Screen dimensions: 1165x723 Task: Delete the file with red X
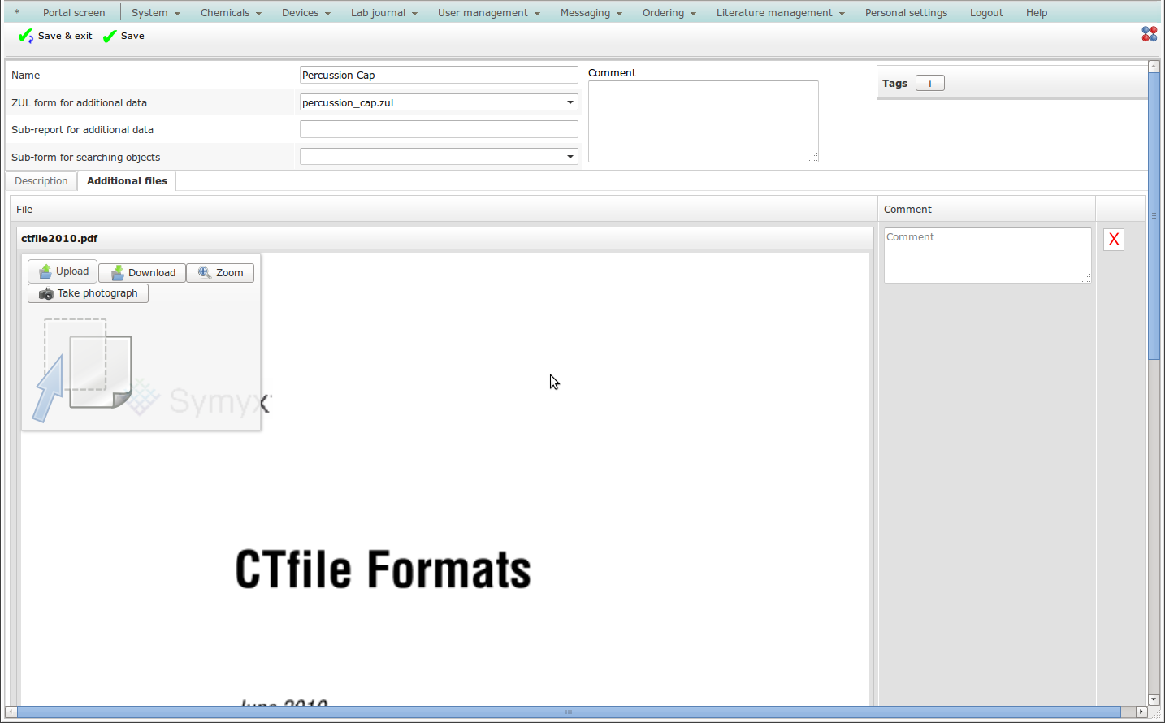1114,239
